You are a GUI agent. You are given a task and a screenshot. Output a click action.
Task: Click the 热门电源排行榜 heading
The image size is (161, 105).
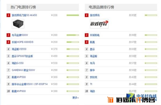coord(23,7)
